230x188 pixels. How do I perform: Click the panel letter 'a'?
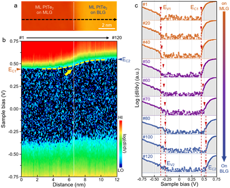16,6
